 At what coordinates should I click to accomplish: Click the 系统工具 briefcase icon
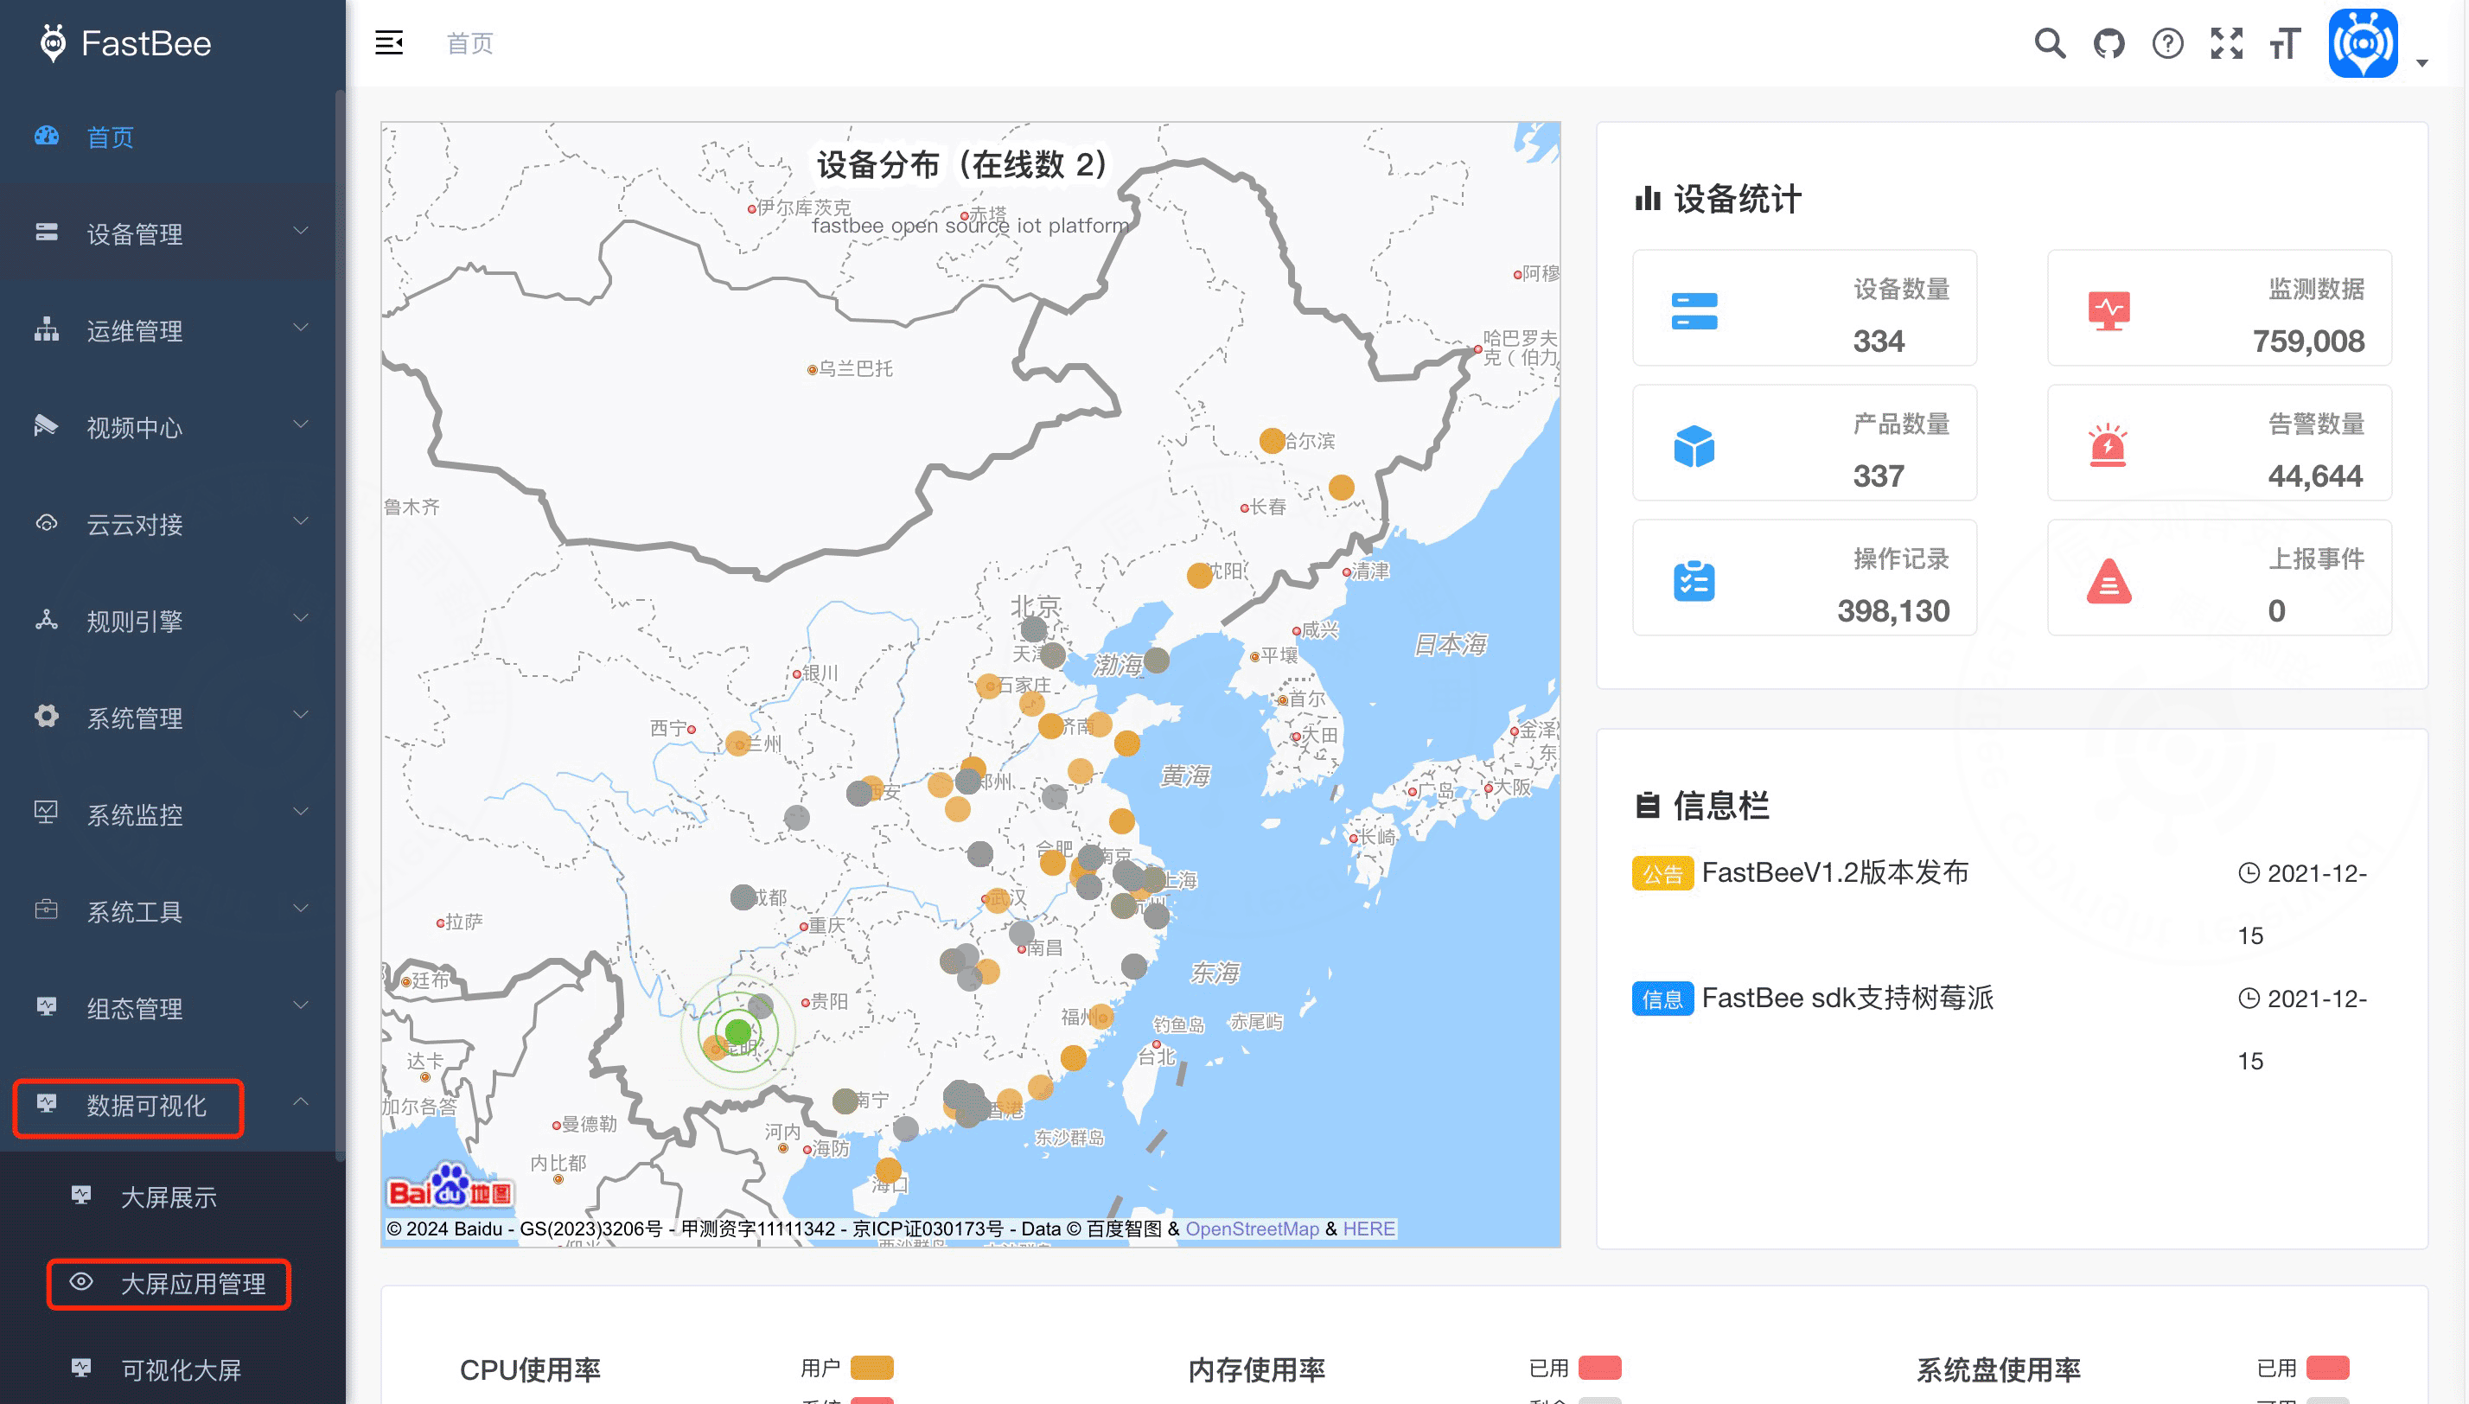click(47, 909)
